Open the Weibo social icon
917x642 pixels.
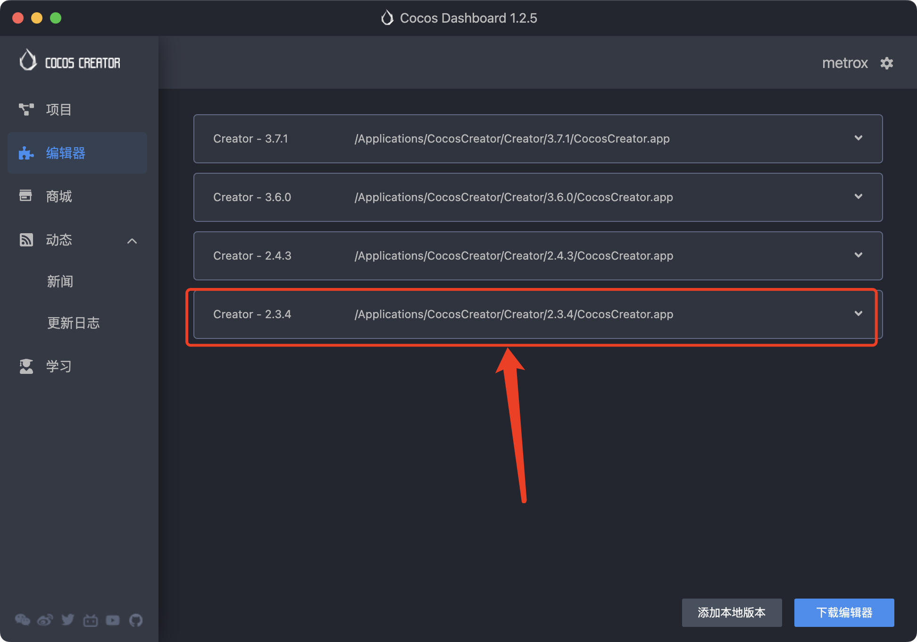(x=45, y=620)
